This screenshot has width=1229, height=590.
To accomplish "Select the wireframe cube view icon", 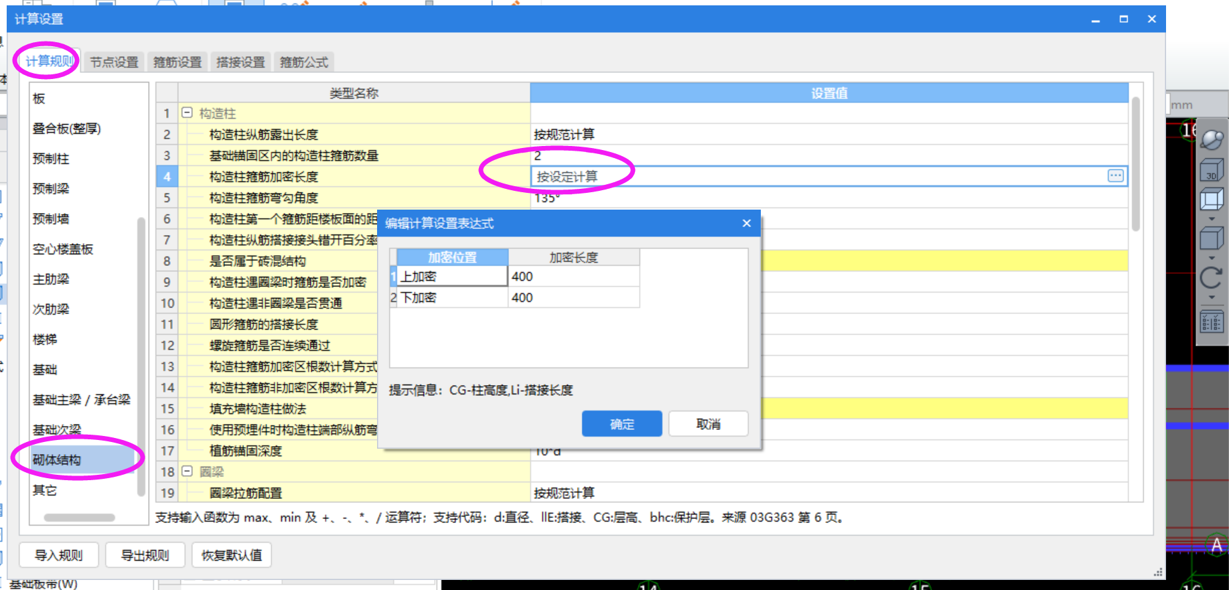I will 1212,200.
